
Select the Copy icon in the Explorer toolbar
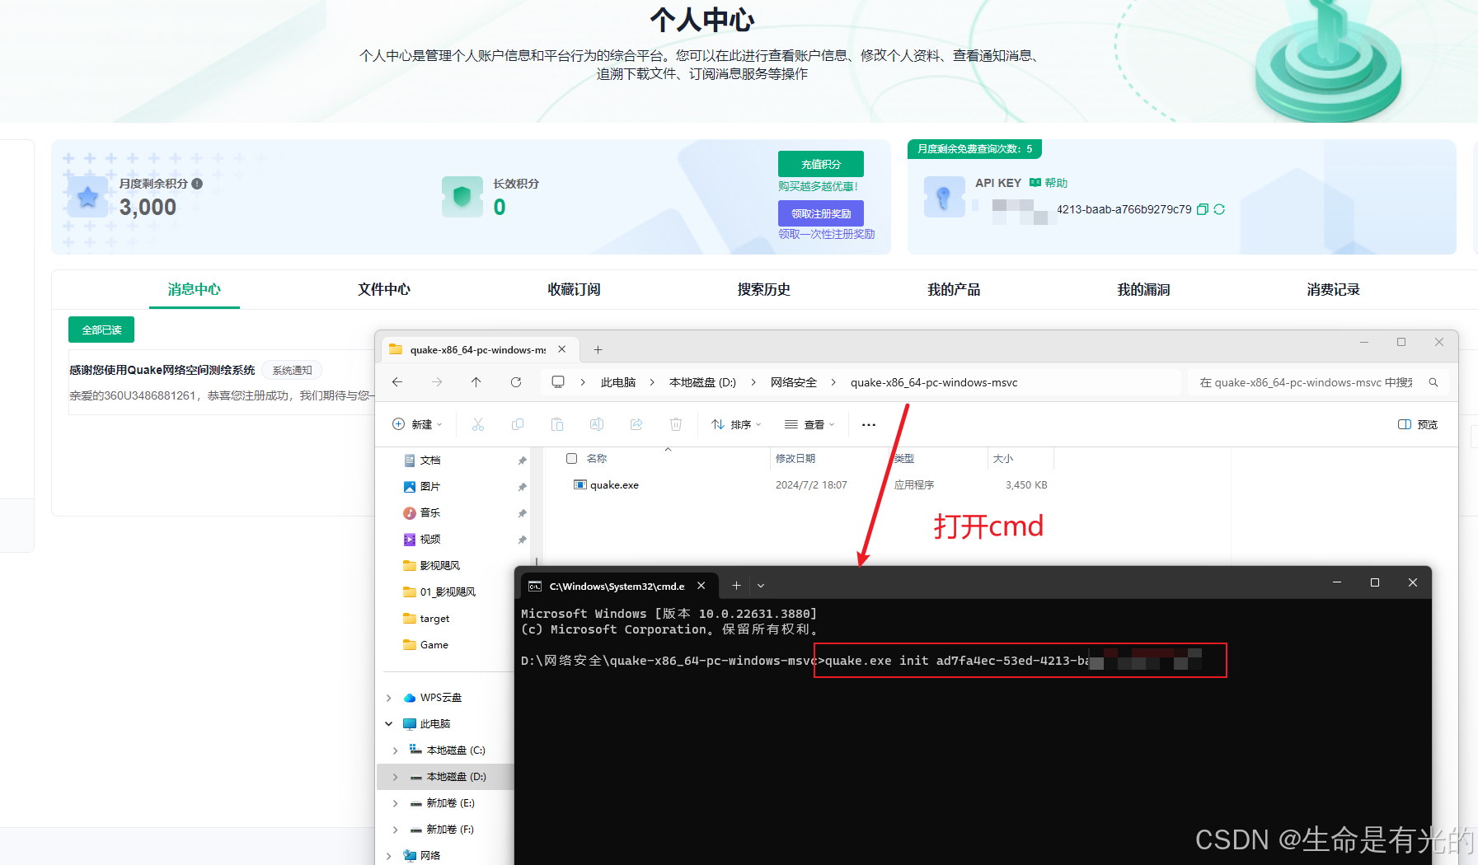click(x=518, y=424)
